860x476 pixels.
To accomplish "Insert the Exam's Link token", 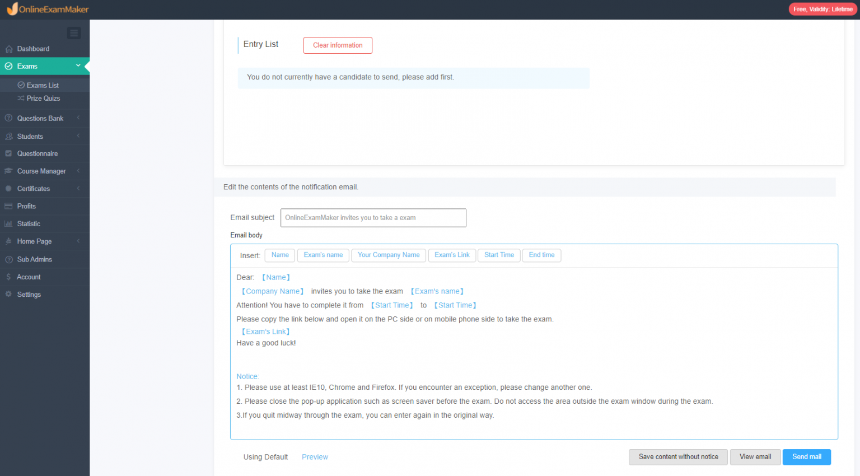I will pyautogui.click(x=452, y=255).
